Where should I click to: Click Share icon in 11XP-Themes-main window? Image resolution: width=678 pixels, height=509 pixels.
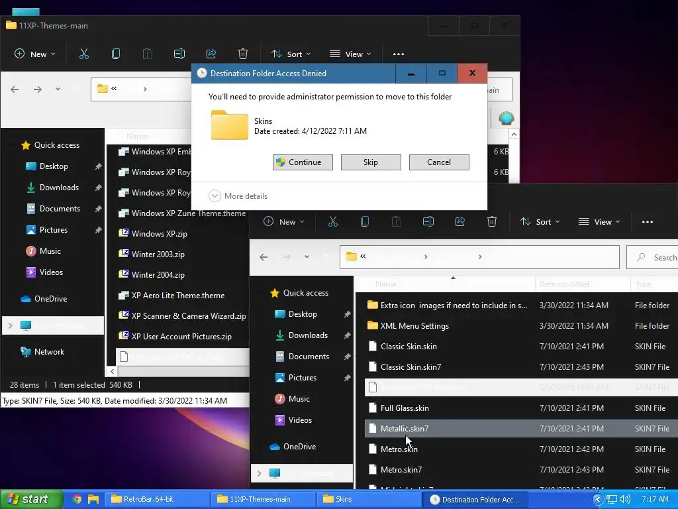tap(211, 54)
